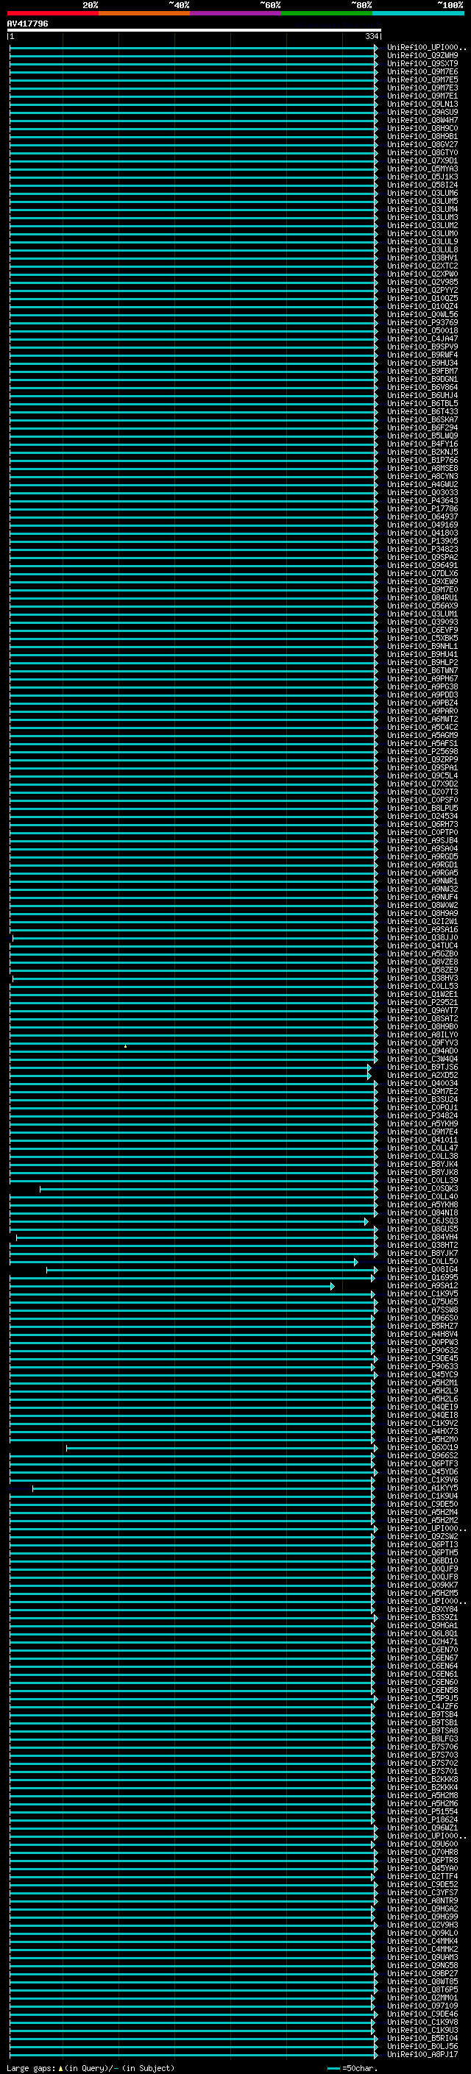The height and width of the screenshot is (2074, 471).
Task: Select hit label UniRef100_C9DE50
Action: 422,1503
